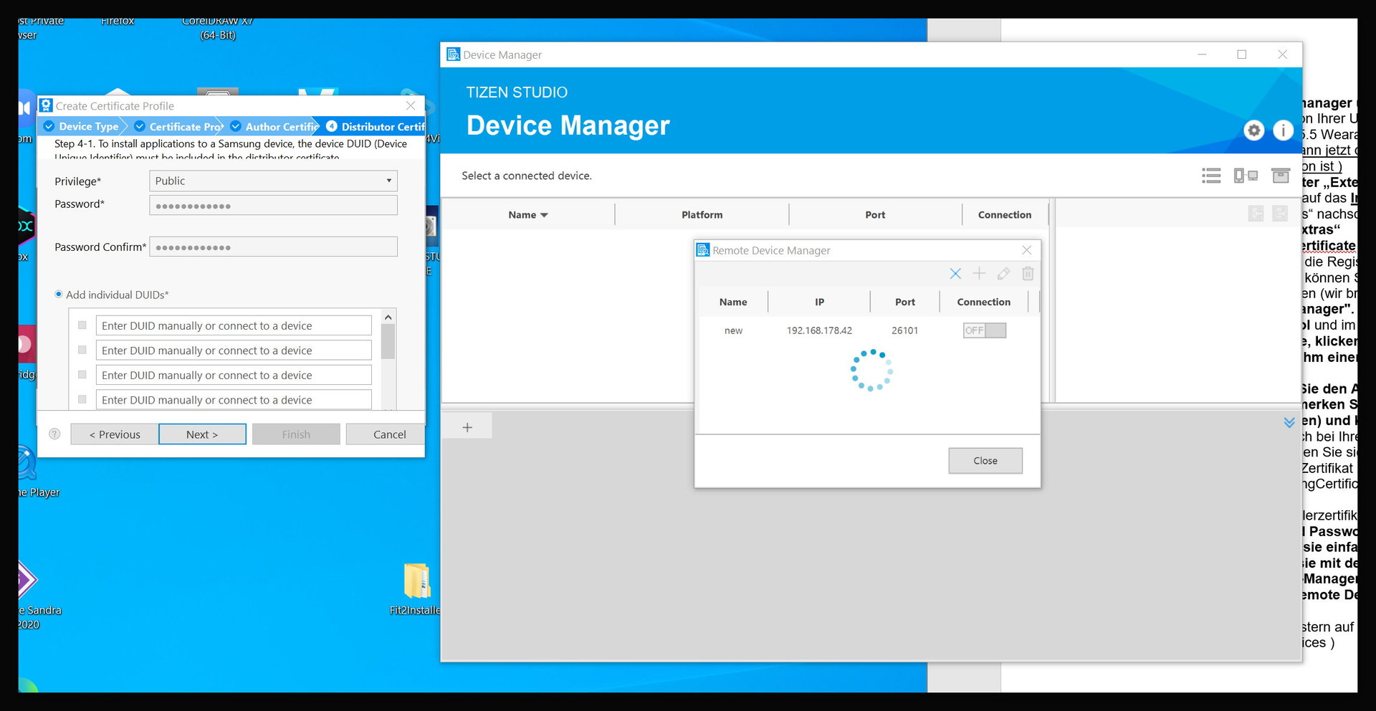The width and height of the screenshot is (1376, 711).
Task: Click the Remote Device Manager title bar icon
Action: [703, 250]
